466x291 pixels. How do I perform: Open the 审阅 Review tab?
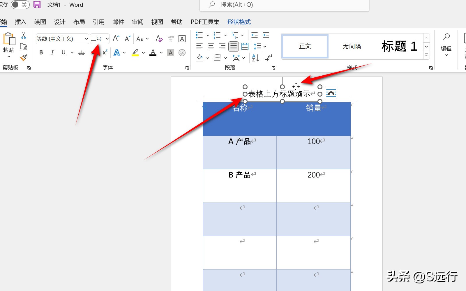tap(137, 22)
